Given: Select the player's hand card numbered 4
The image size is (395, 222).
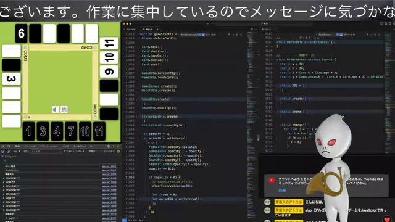Looking at the screenshot, I should point(57,131).
